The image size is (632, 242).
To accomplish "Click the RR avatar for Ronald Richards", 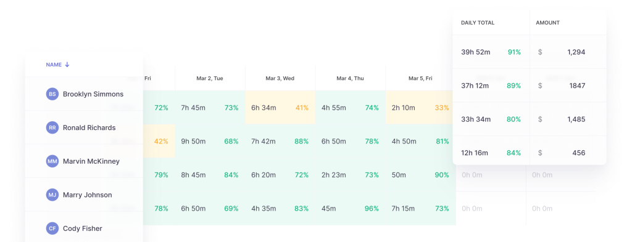I will [52, 128].
